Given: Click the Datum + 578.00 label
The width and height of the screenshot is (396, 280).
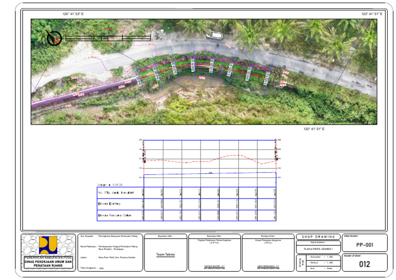Looking at the screenshot, I should tap(110, 185).
